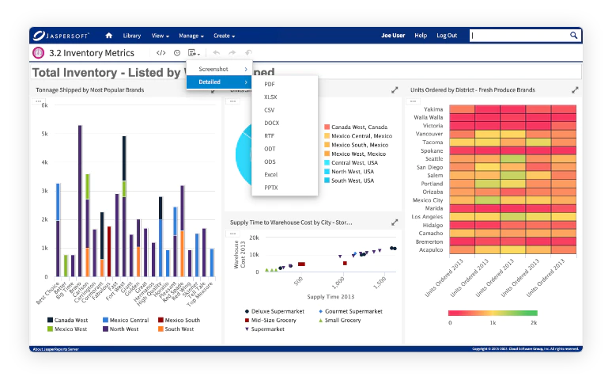Toggle Canada West legend series
Image resolution: width=612 pixels, height=384 pixels.
point(67,320)
